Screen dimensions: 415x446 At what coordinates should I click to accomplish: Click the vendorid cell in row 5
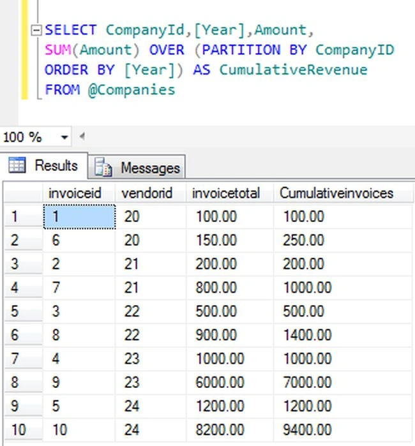[151, 311]
